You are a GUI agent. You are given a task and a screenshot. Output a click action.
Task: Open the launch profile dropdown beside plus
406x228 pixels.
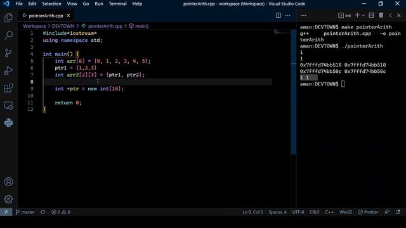click(x=363, y=15)
